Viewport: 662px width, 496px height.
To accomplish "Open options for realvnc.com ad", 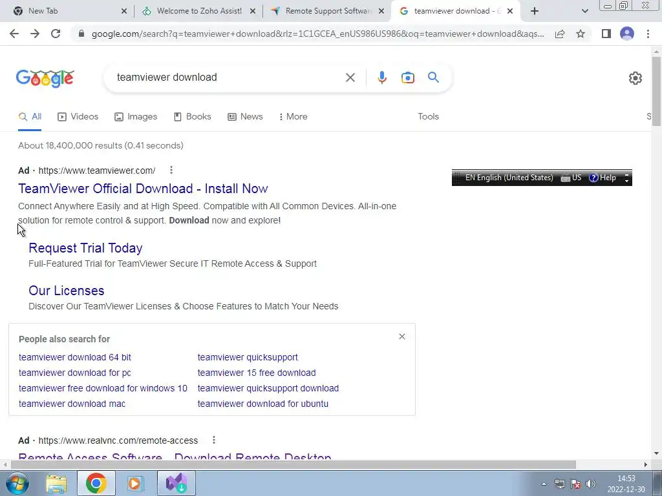I will pyautogui.click(x=214, y=440).
